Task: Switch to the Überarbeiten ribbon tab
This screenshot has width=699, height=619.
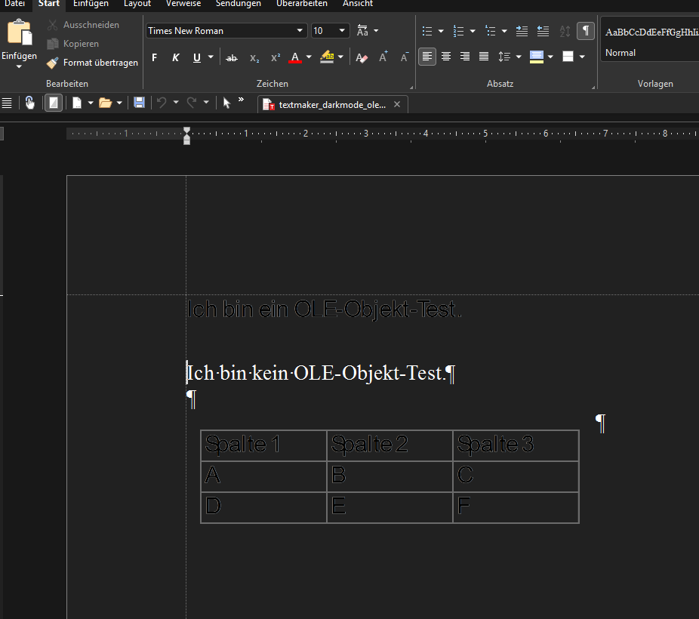Action: tap(302, 4)
